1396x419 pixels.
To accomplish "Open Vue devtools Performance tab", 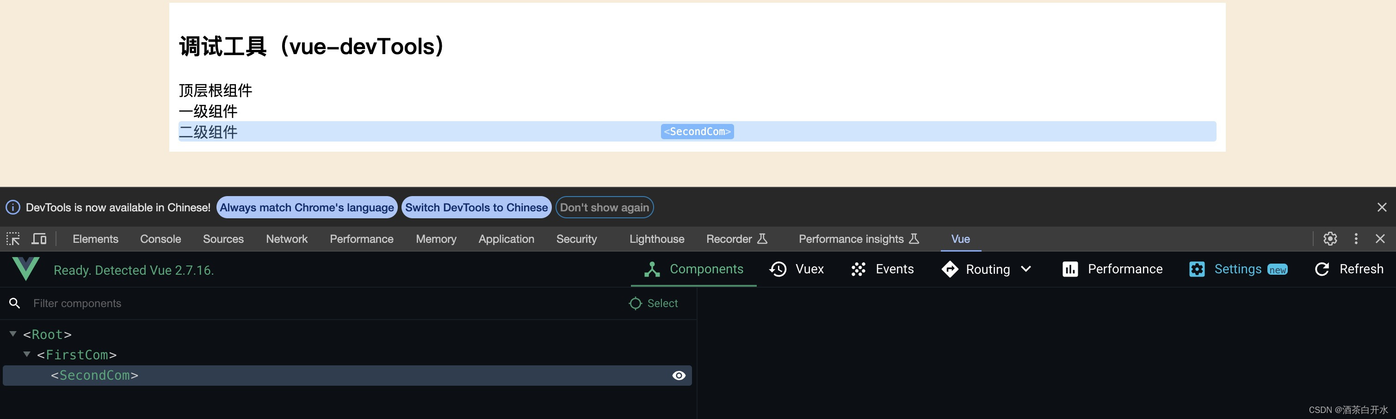I will tap(1112, 270).
